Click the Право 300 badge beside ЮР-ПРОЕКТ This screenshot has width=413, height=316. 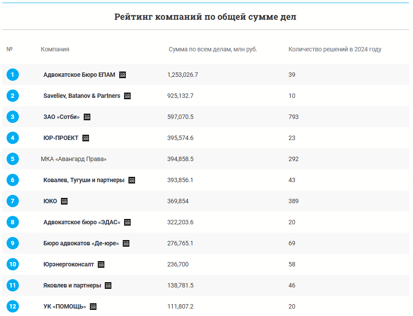[x=85, y=138]
